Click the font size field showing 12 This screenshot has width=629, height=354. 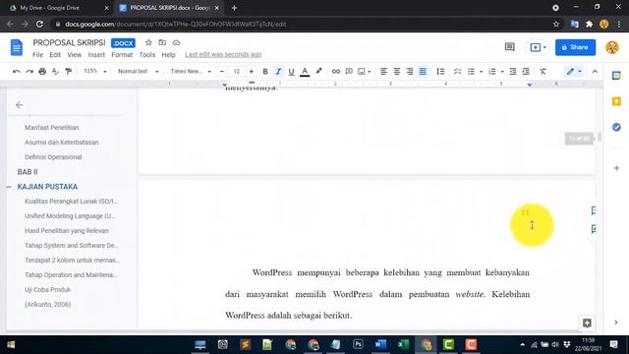[237, 72]
